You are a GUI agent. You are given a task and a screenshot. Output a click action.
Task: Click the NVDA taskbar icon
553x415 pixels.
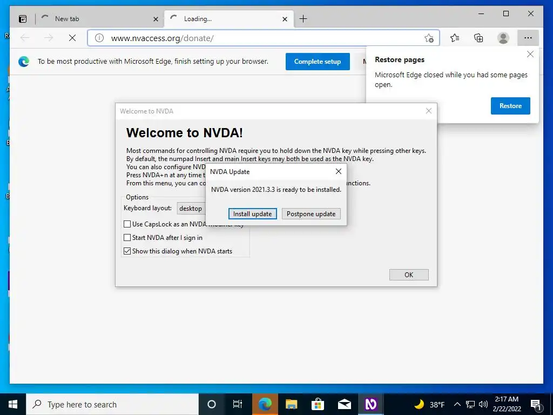(370, 404)
